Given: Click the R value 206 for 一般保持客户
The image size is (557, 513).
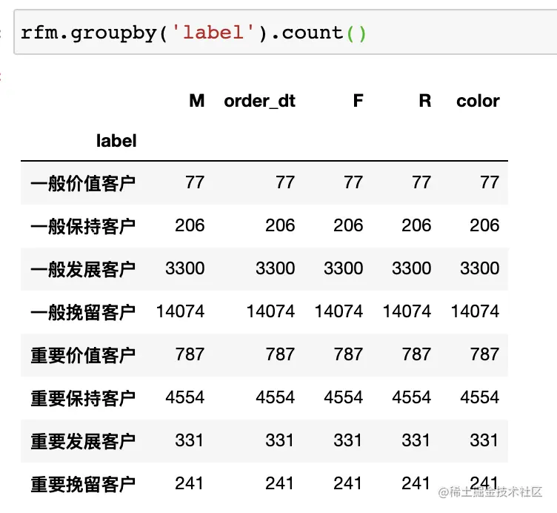Looking at the screenshot, I should pyautogui.click(x=416, y=225).
